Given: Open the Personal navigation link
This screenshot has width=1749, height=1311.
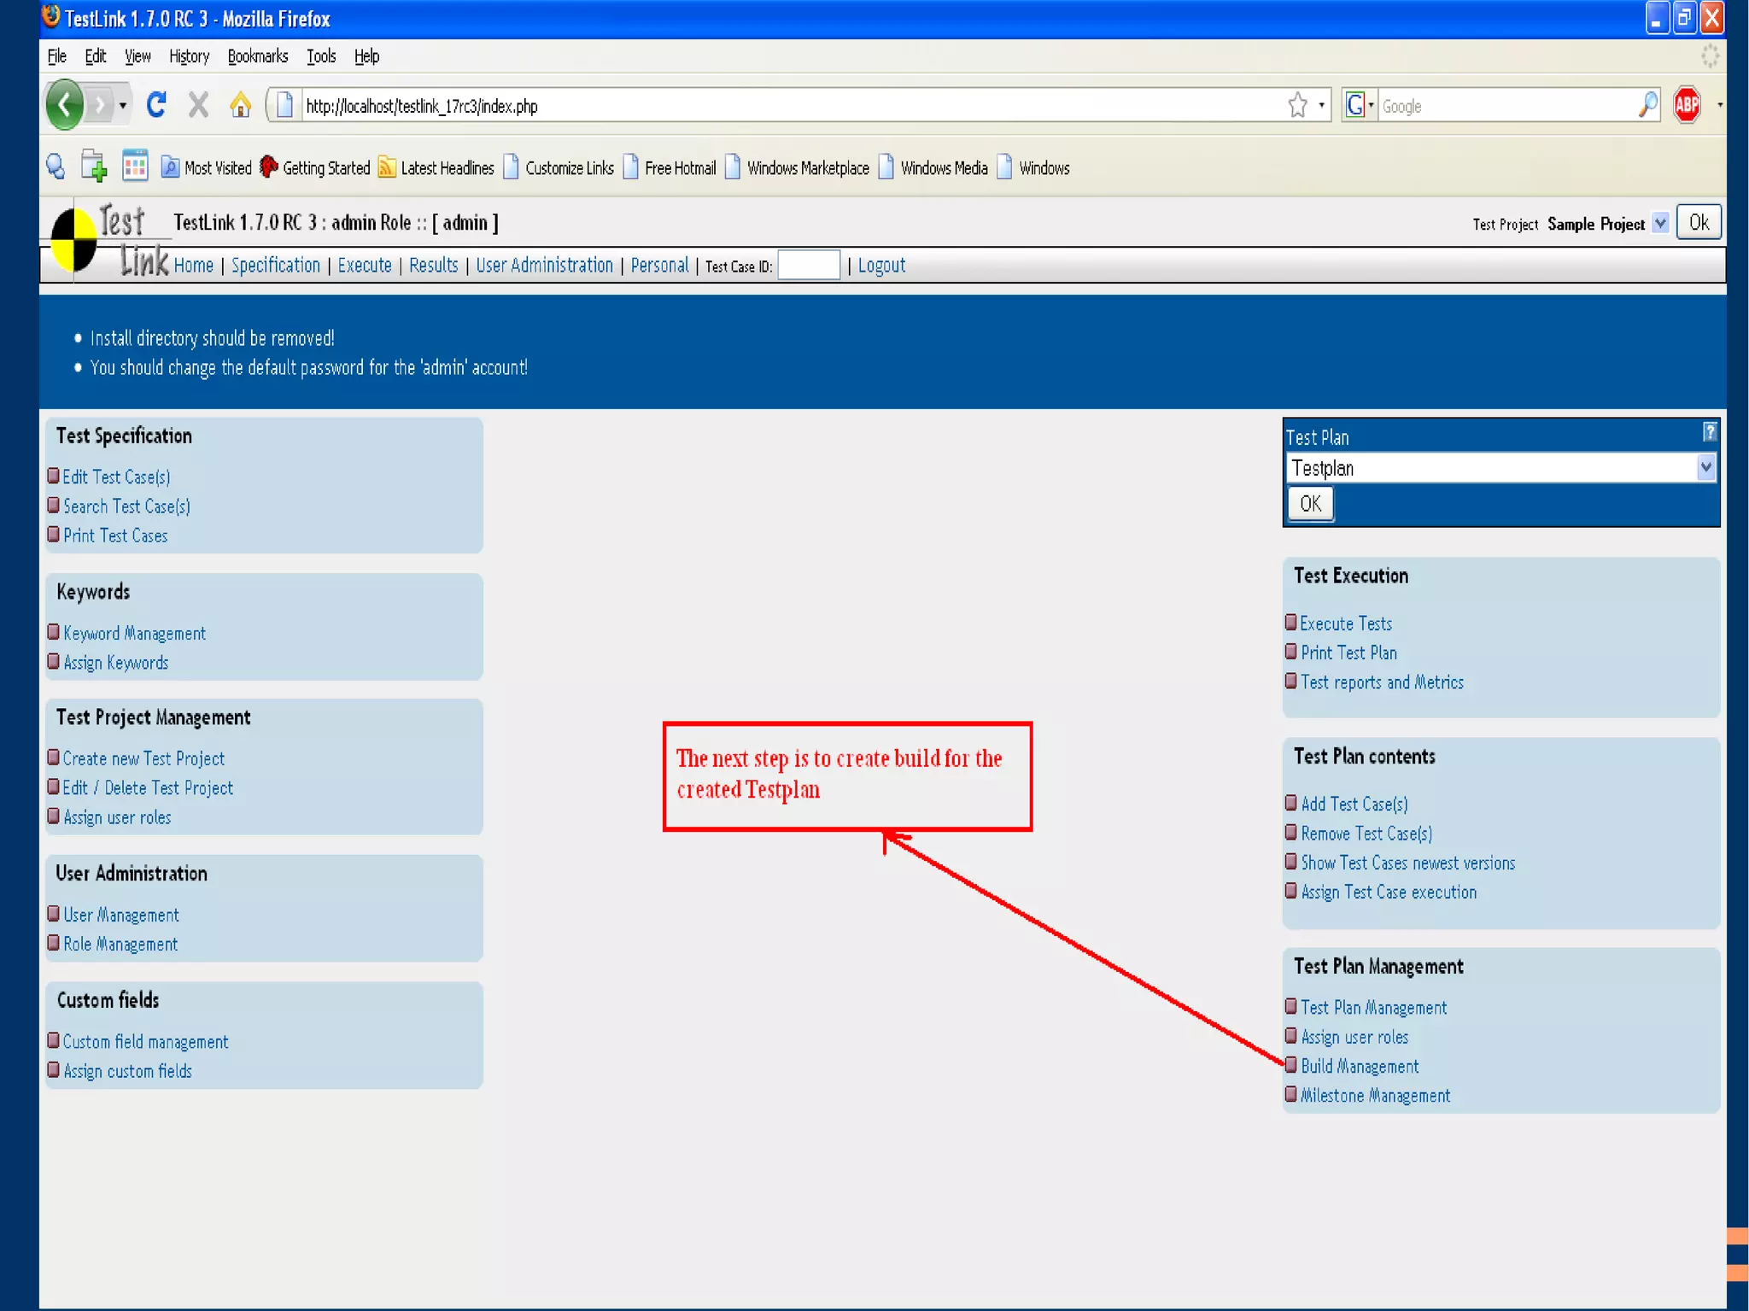Looking at the screenshot, I should click(x=659, y=266).
